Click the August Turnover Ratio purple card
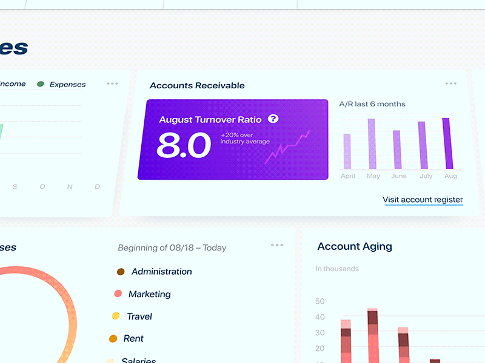 (x=237, y=139)
